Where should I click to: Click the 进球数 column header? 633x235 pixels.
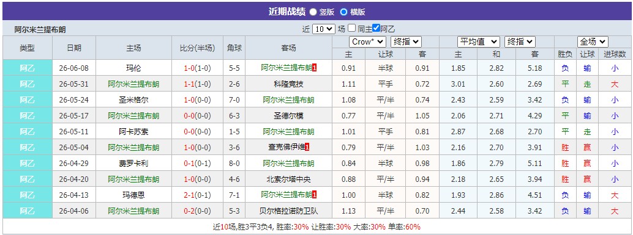615,54
